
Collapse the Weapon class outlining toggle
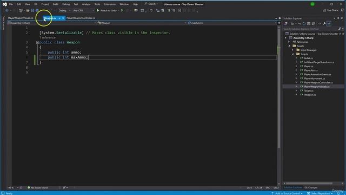(x=37, y=42)
